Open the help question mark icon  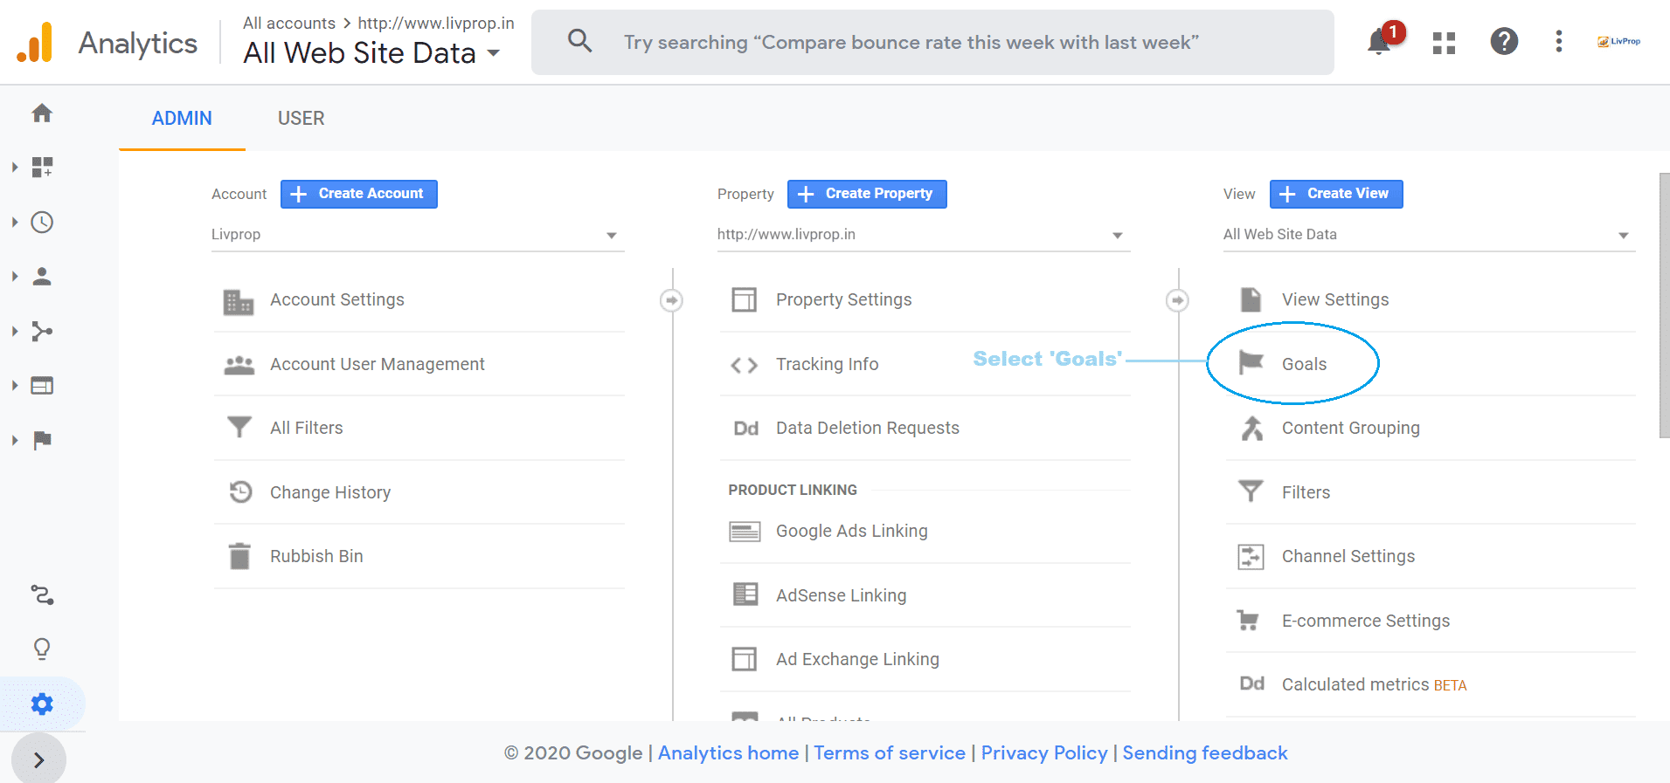[1503, 42]
